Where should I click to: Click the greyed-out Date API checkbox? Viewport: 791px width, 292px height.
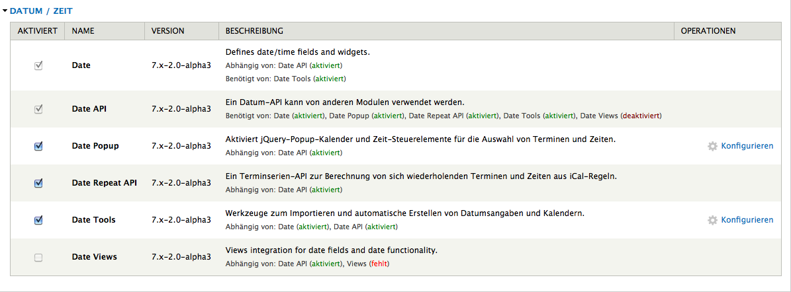pos(38,109)
